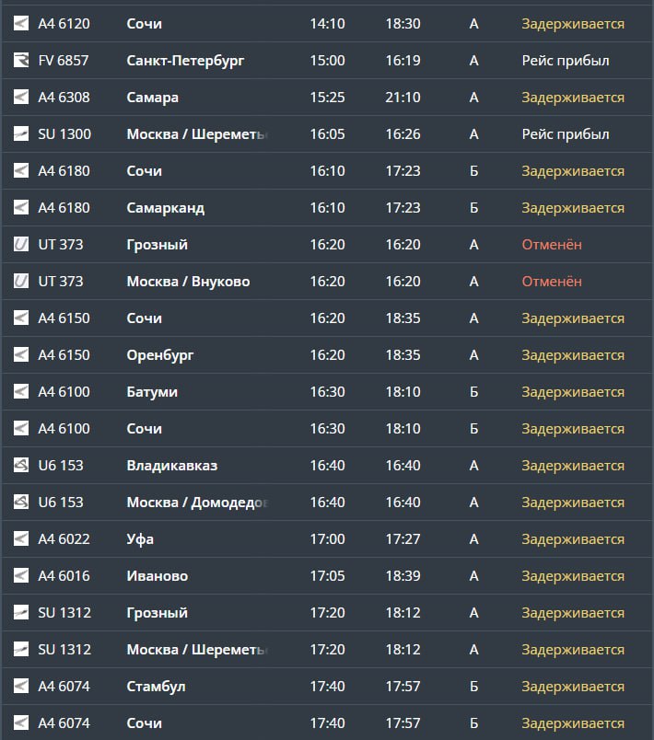Image resolution: width=654 pixels, height=740 pixels.
Task: Click the airline icon beside flight A4 6022
Action: 21,539
